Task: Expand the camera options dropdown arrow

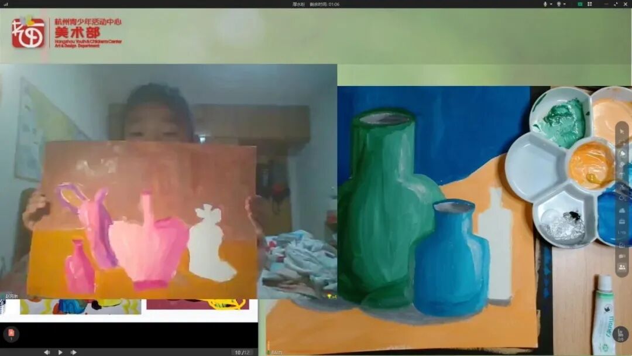Action: pyautogui.click(x=565, y=4)
